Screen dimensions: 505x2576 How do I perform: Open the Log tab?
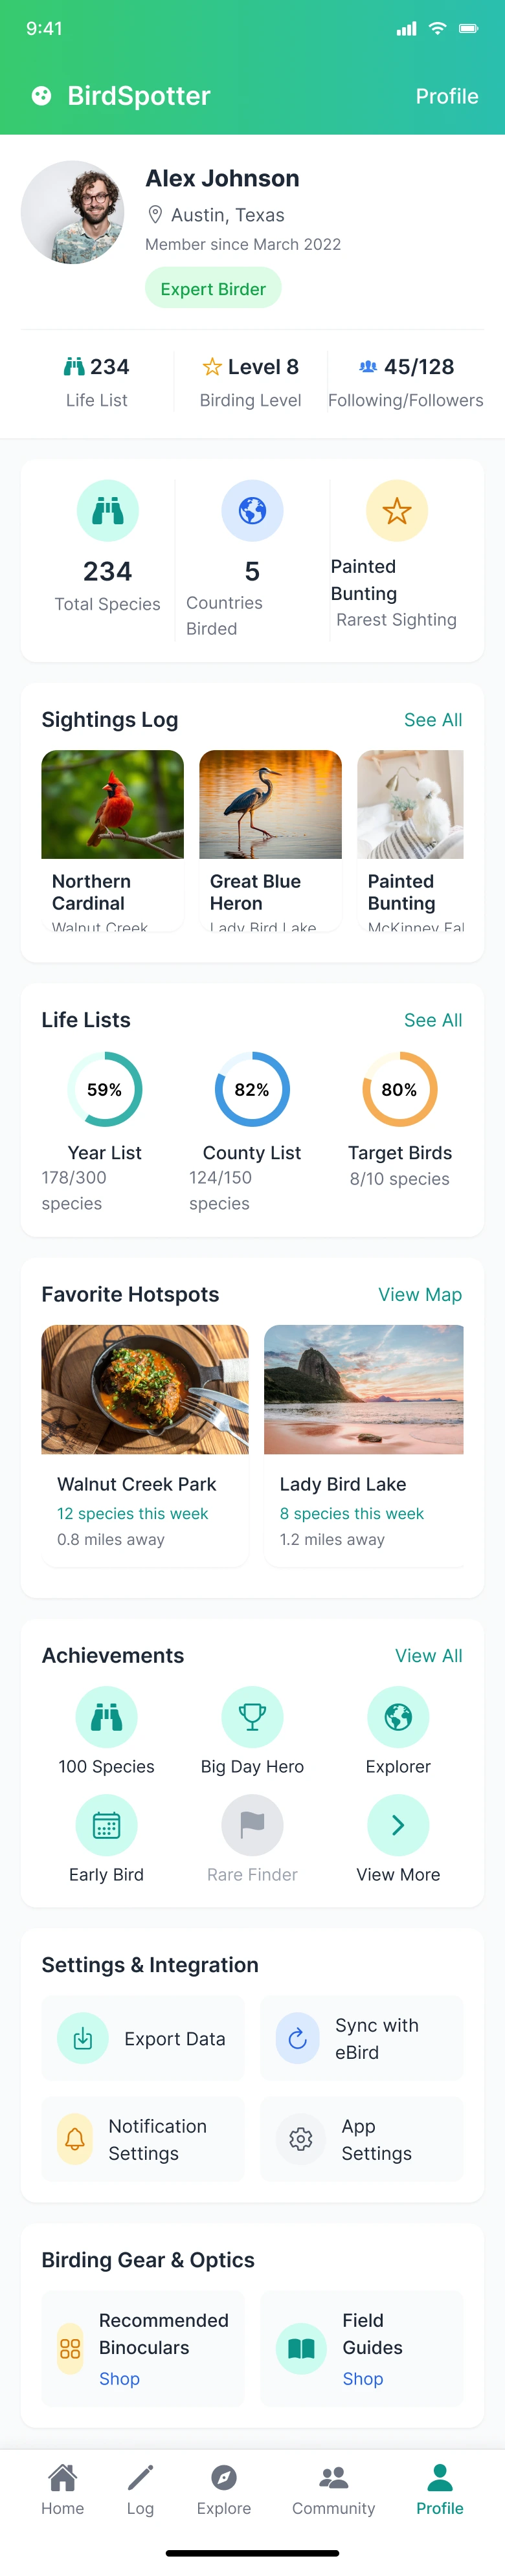pyautogui.click(x=140, y=2488)
